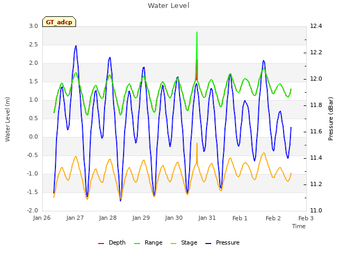This screenshot has width=338, height=253.
Task: Toggle the Depth series legend entry
Action: 111,242
